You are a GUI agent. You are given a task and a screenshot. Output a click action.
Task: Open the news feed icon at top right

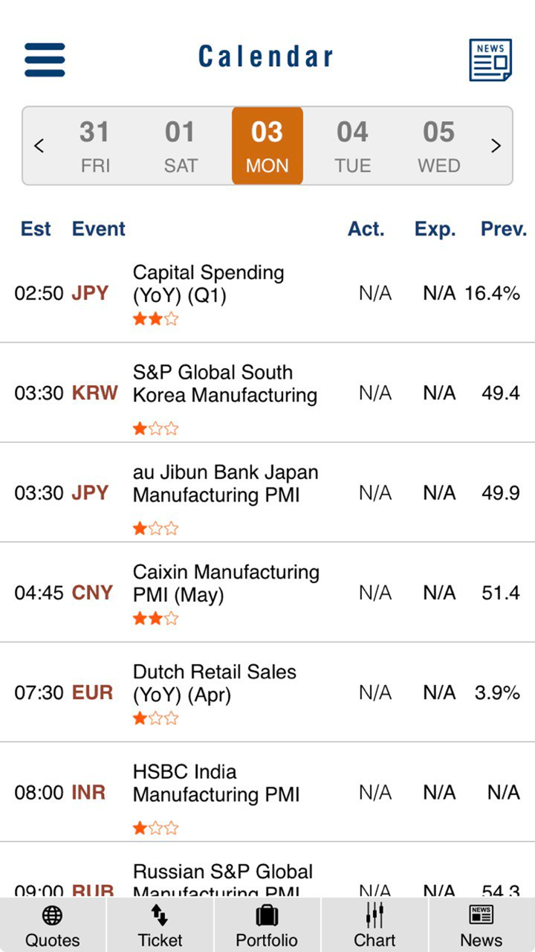point(490,60)
